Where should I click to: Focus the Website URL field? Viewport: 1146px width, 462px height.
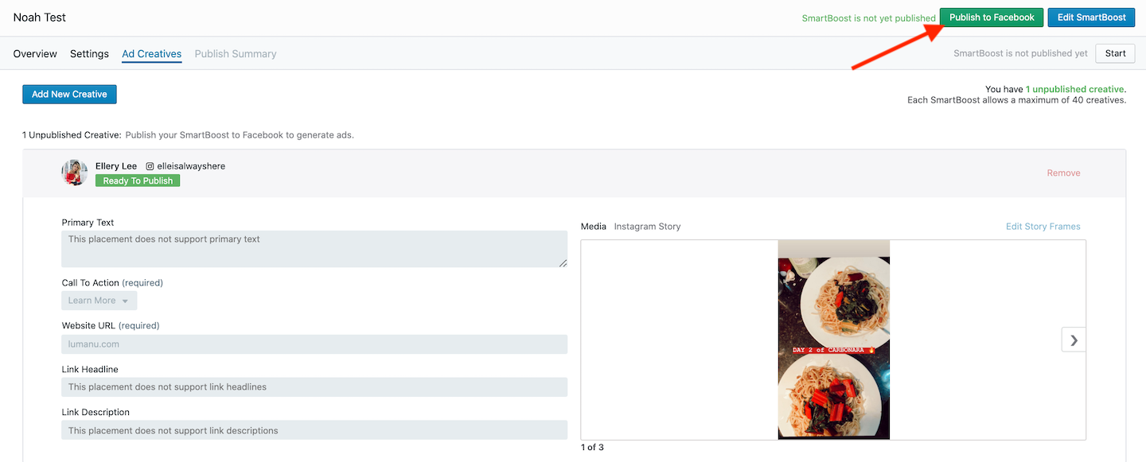click(314, 344)
